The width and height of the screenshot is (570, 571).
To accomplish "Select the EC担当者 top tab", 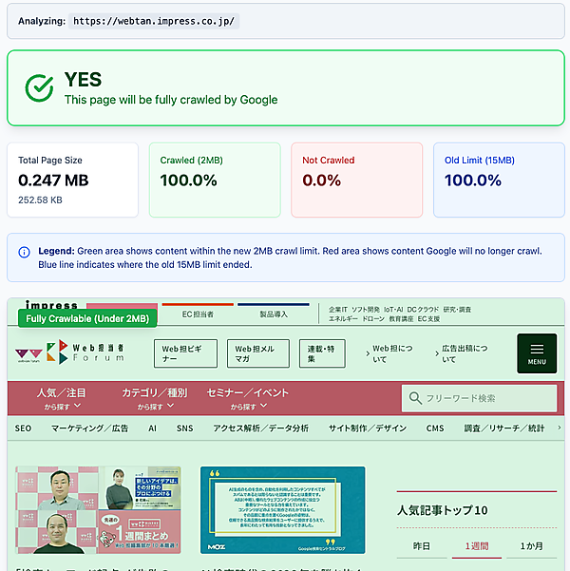I will [198, 314].
